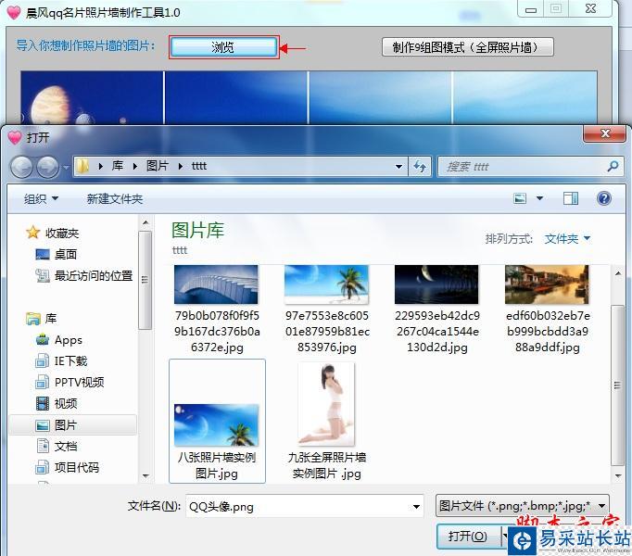
Task: Open the recent pages dropdown beside Forward
Action: [66, 167]
